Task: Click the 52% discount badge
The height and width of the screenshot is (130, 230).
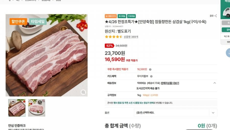Action: click(x=109, y=46)
